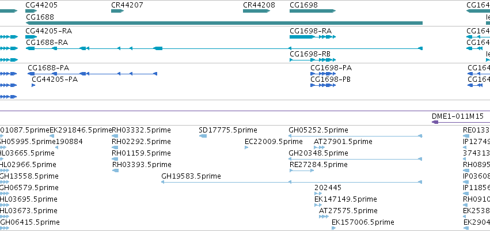Click the CG44205-PA protein label
The image size is (490, 231).
(x=55, y=79)
